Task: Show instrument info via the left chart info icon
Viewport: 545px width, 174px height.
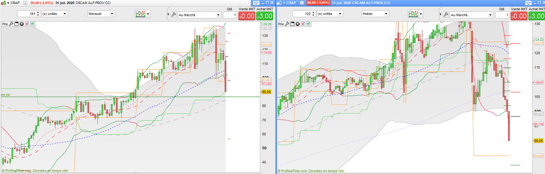Action: [25, 3]
